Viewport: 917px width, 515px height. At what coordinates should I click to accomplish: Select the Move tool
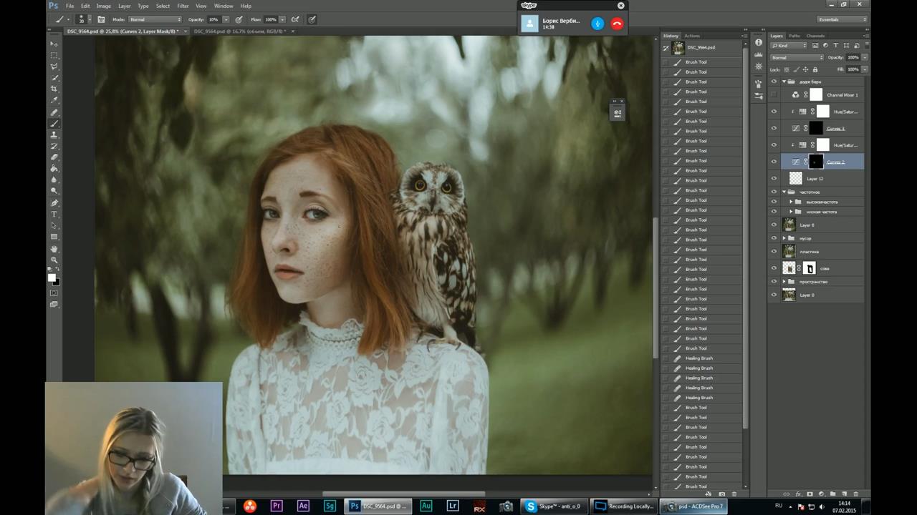(54, 44)
